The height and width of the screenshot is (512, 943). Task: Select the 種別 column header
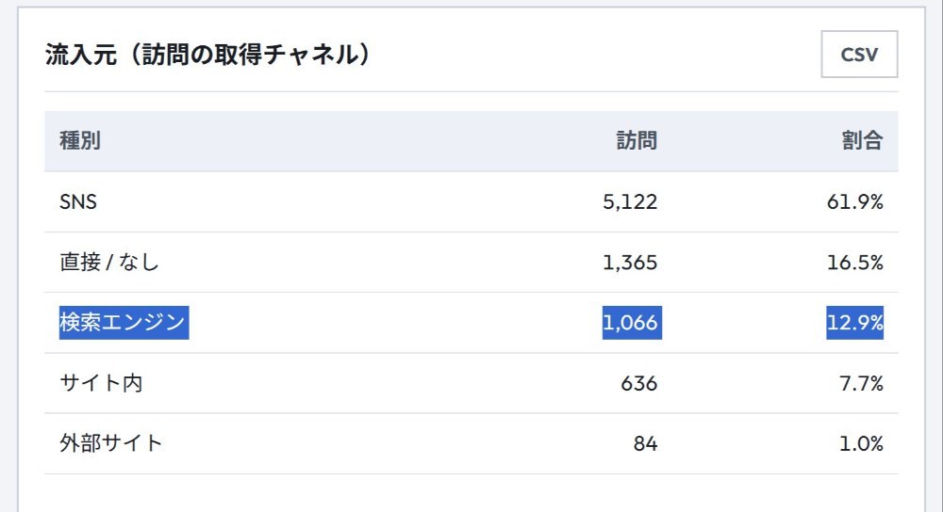click(80, 140)
